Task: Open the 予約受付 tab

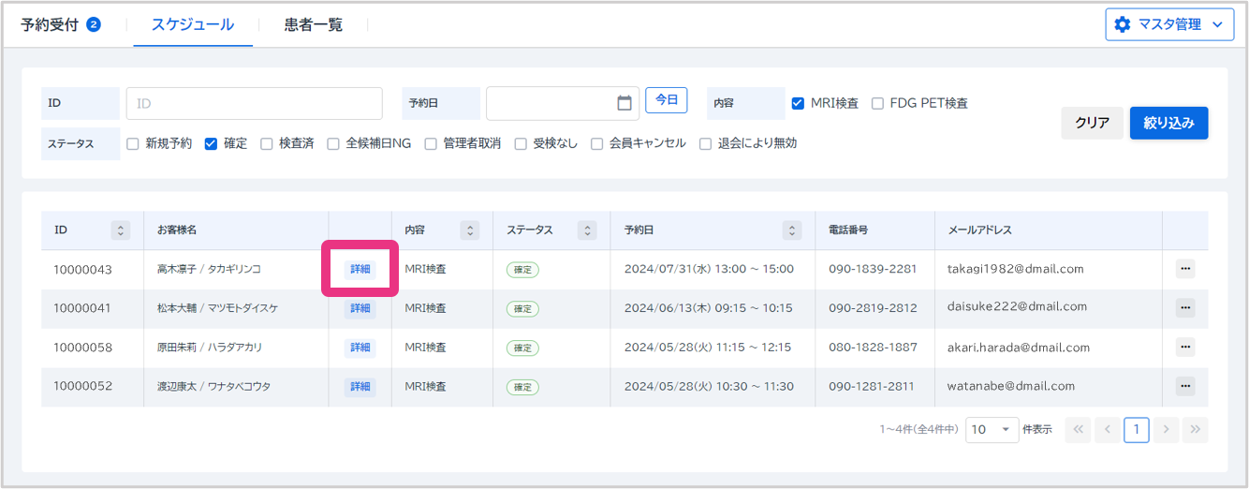Action: pyautogui.click(x=60, y=25)
